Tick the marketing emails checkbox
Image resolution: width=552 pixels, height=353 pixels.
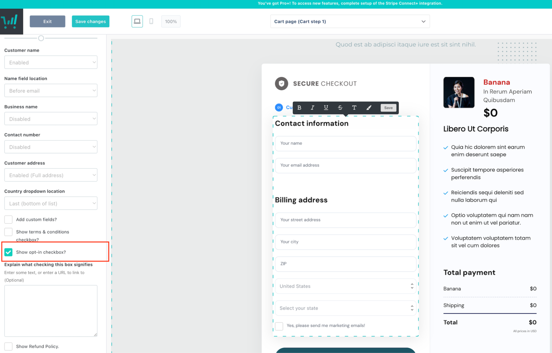click(279, 326)
